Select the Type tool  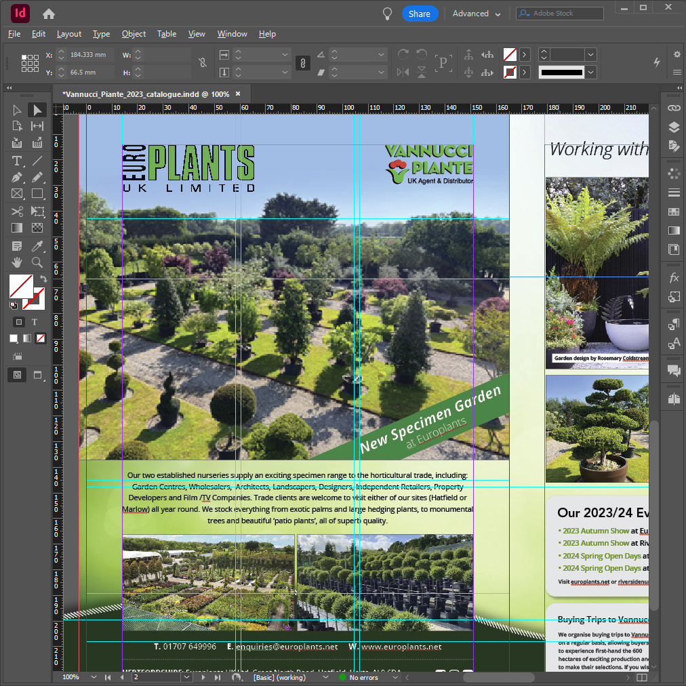point(17,161)
